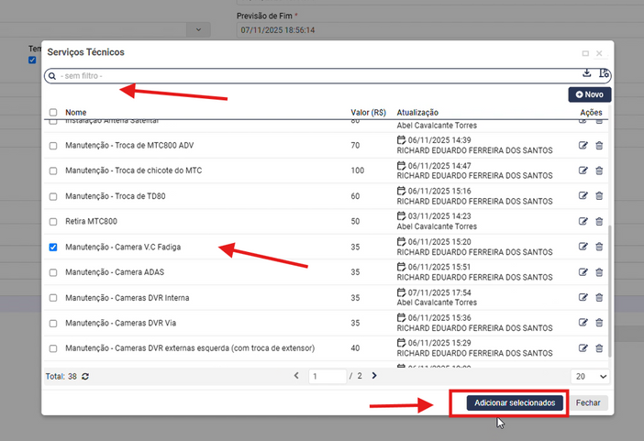Go to the previous page of results
644x441 pixels.
click(x=296, y=376)
